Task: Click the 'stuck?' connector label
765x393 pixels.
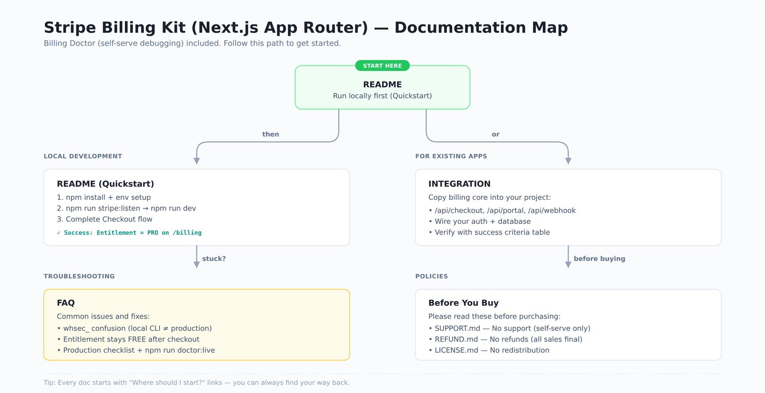Action: coord(214,259)
